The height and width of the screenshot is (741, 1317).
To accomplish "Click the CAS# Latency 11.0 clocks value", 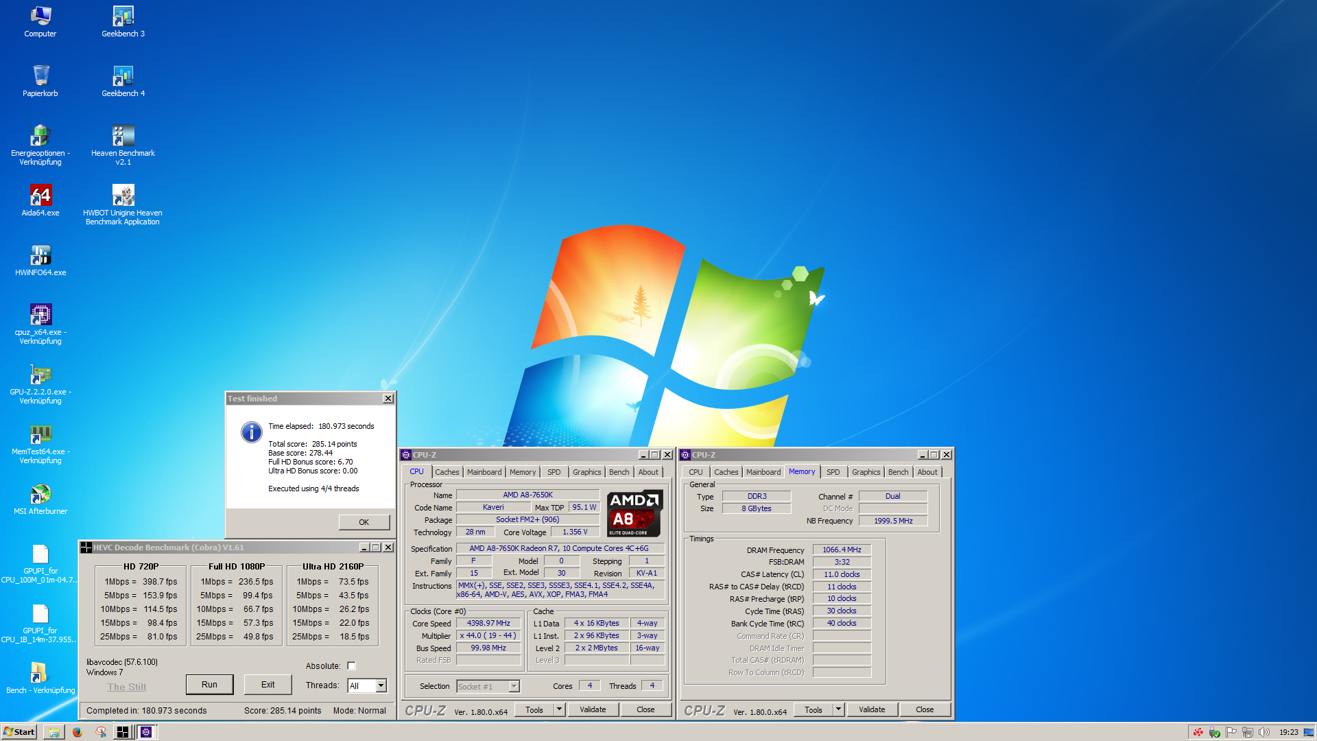I will [x=842, y=575].
